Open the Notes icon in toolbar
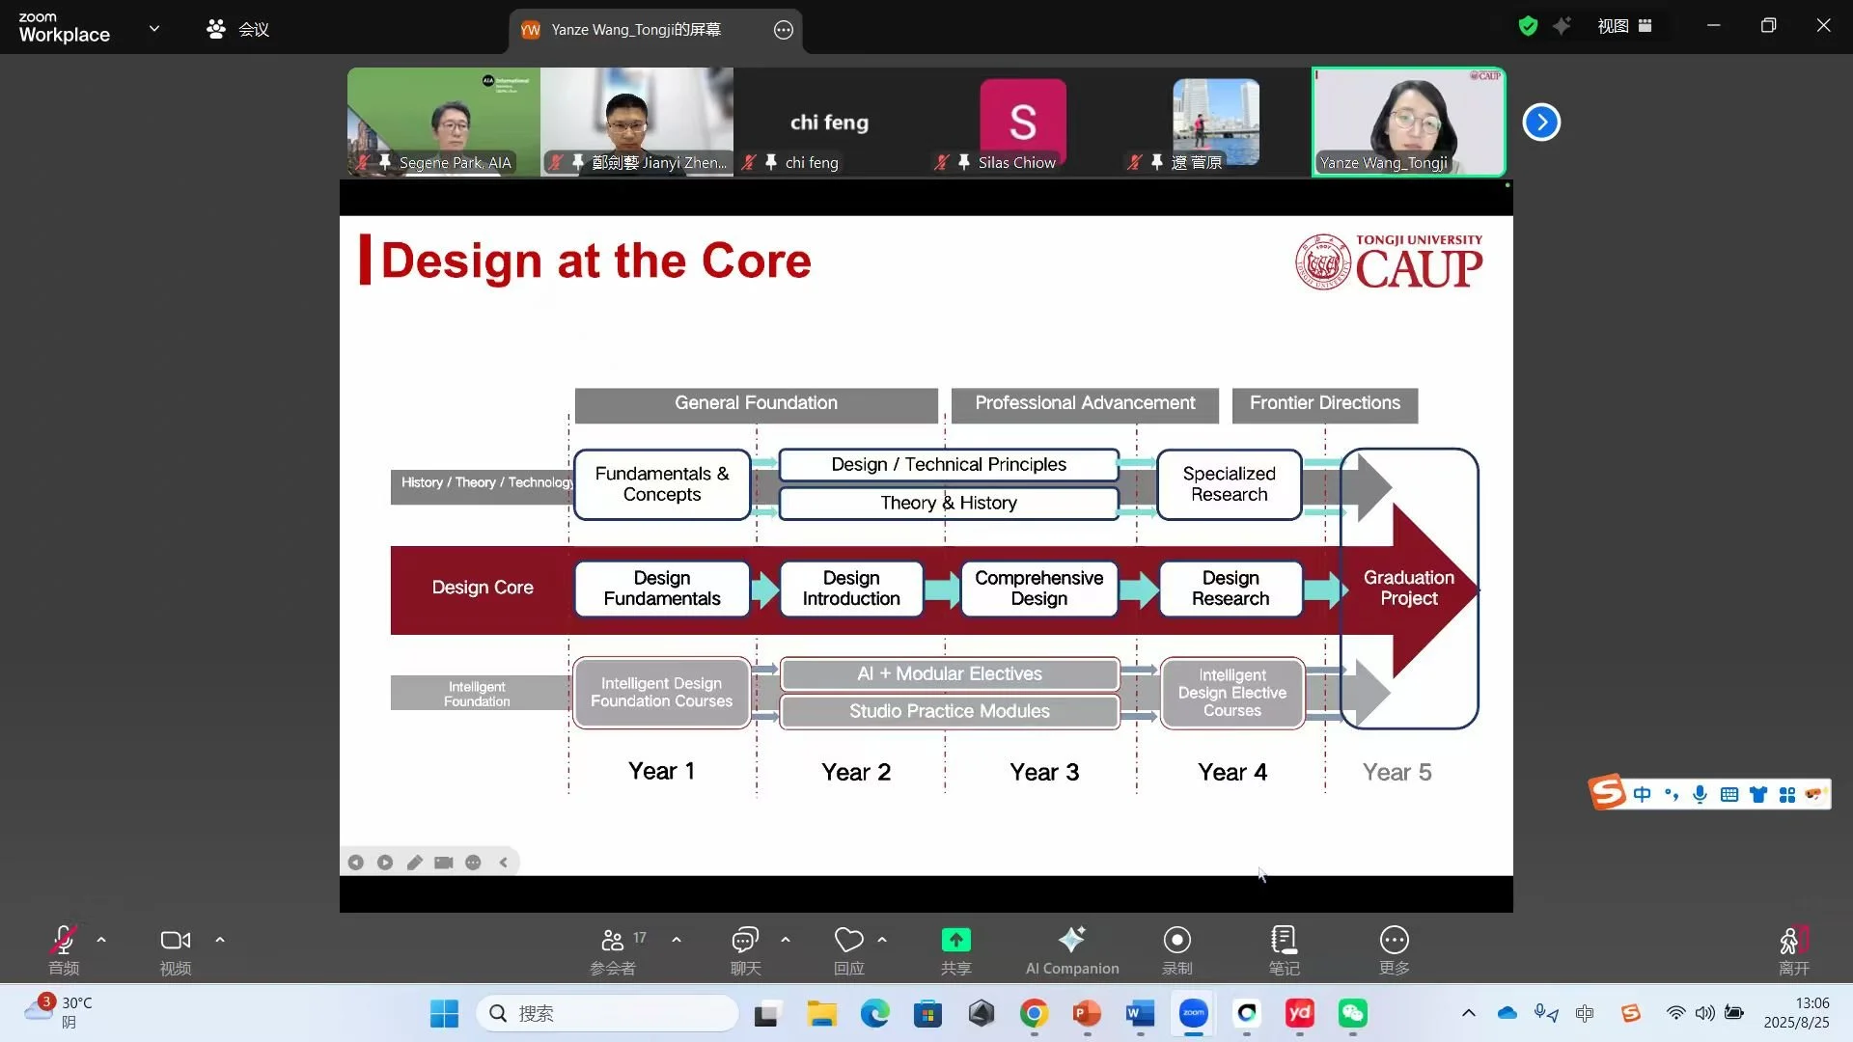Image resolution: width=1853 pixels, height=1042 pixels. 1284,941
